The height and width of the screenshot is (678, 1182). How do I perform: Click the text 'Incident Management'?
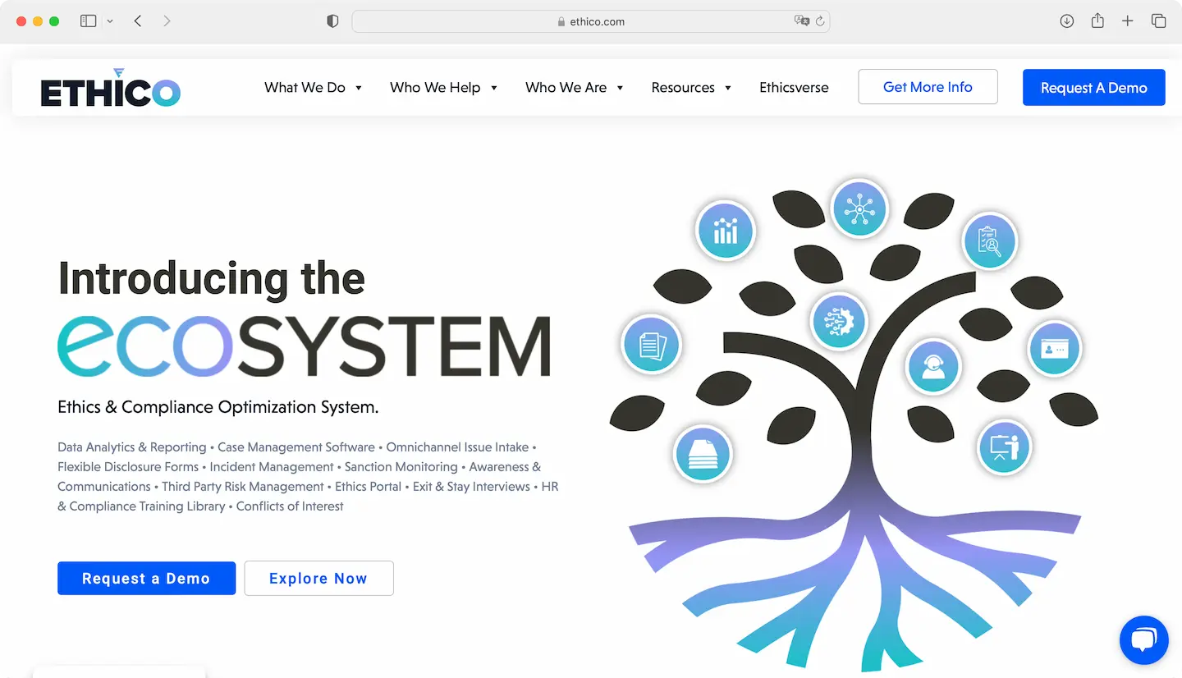272,467
